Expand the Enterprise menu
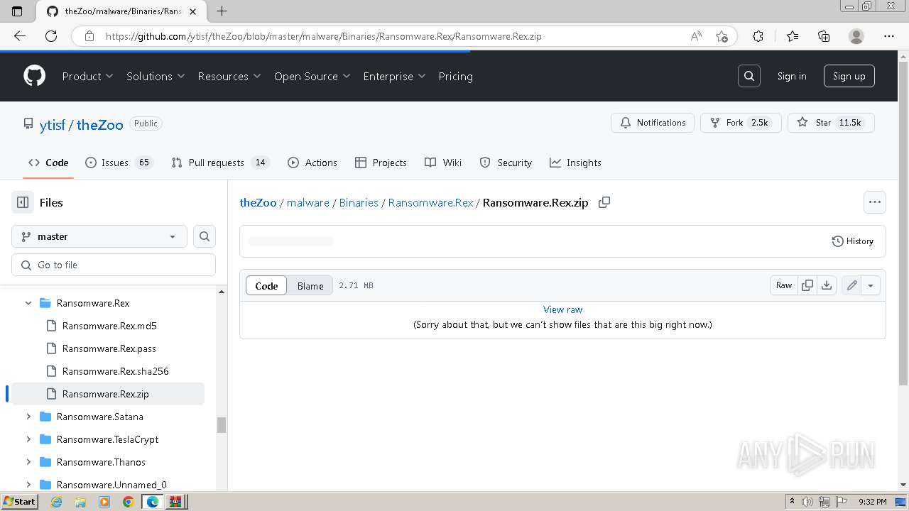The height and width of the screenshot is (511, 909). pos(394,76)
